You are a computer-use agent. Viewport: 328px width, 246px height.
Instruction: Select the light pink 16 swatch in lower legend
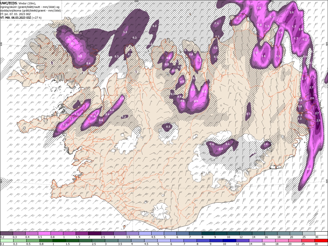269,241
